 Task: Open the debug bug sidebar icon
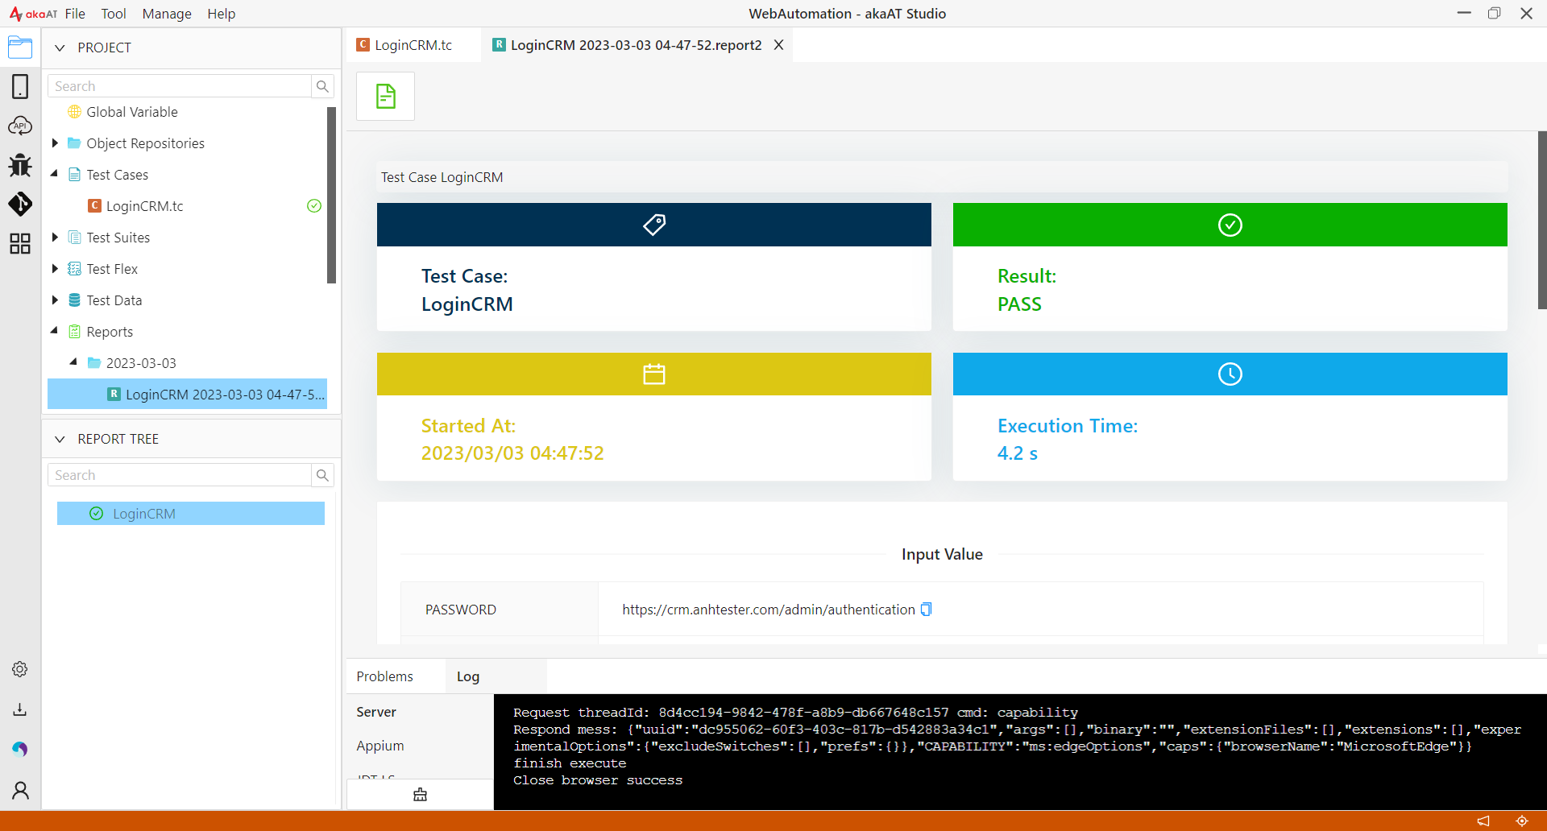pos(20,165)
